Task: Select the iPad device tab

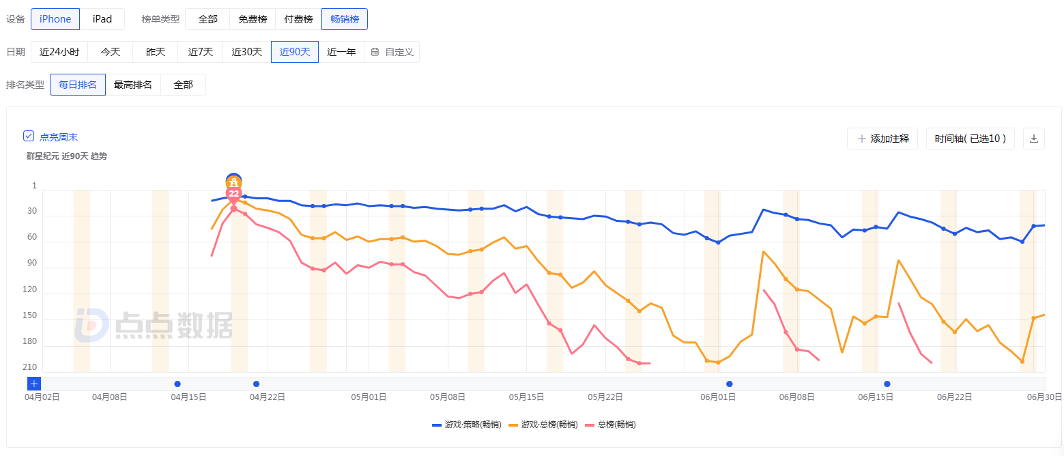Action: pyautogui.click(x=102, y=19)
